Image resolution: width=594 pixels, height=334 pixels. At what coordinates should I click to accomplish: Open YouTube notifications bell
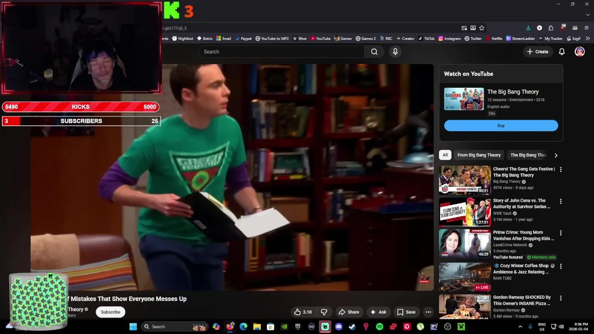[562, 51]
